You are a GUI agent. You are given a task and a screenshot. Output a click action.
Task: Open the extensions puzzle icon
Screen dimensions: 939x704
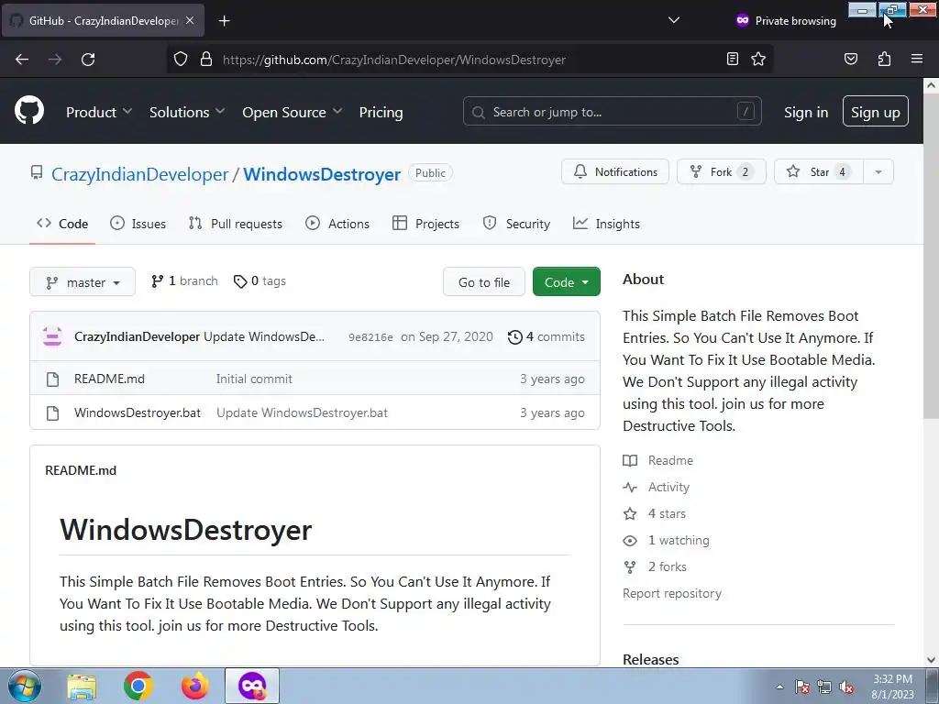coord(884,59)
